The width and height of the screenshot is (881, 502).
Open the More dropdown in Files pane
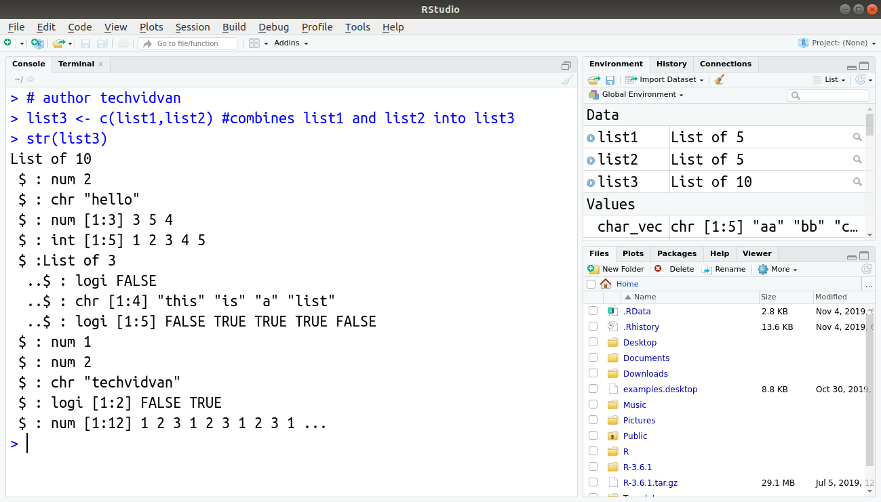(777, 269)
